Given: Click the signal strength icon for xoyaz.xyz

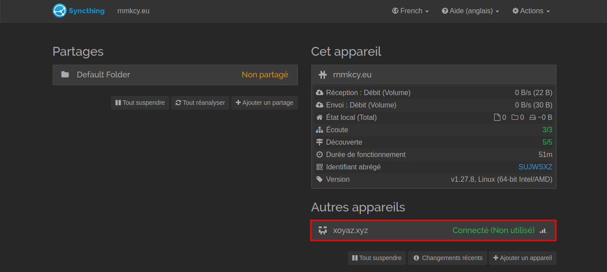Looking at the screenshot, I should tap(543, 230).
